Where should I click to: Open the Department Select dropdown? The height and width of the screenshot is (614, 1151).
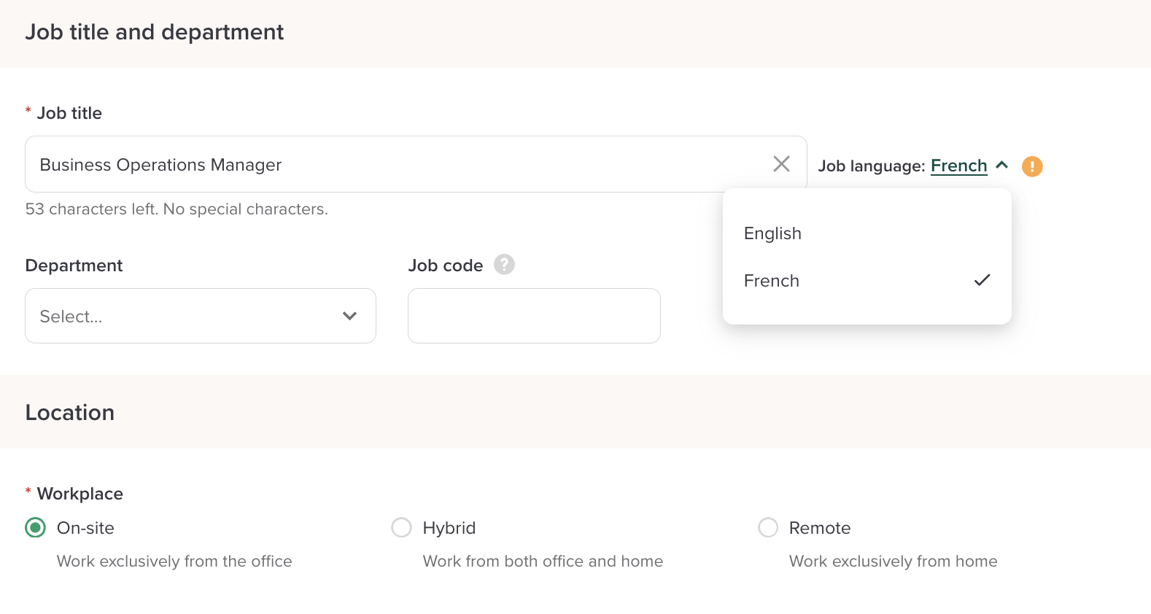pyautogui.click(x=190, y=316)
